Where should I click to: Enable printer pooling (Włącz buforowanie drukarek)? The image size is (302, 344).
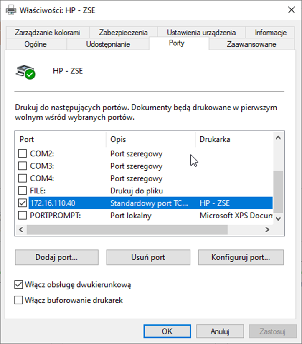pos(18,300)
